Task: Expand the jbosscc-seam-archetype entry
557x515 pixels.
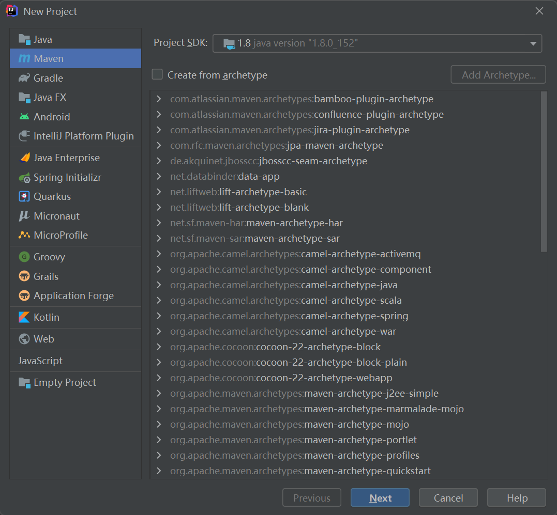Action: point(159,161)
